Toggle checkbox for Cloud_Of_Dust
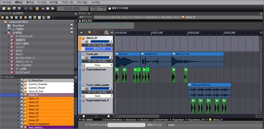The image size is (264, 129). pos(22,91)
